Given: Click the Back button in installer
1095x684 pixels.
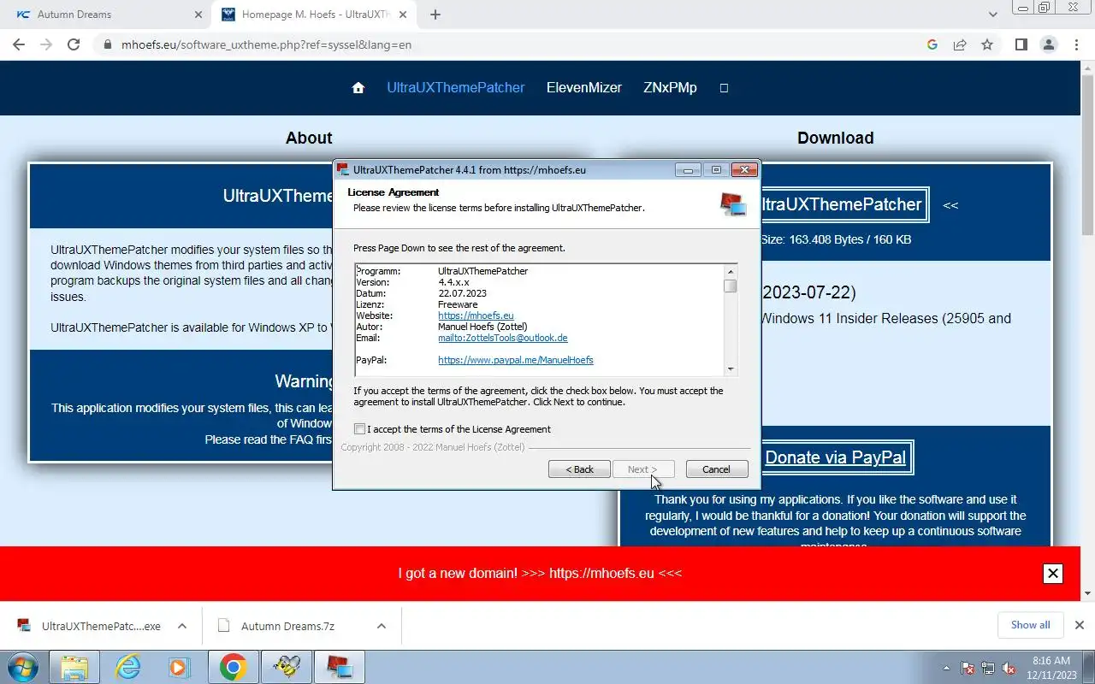Looking at the screenshot, I should pos(579,469).
